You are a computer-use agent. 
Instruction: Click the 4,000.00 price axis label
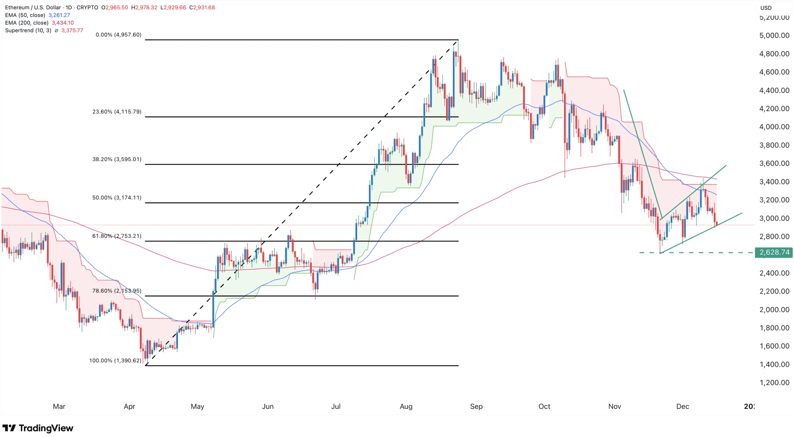click(x=774, y=127)
